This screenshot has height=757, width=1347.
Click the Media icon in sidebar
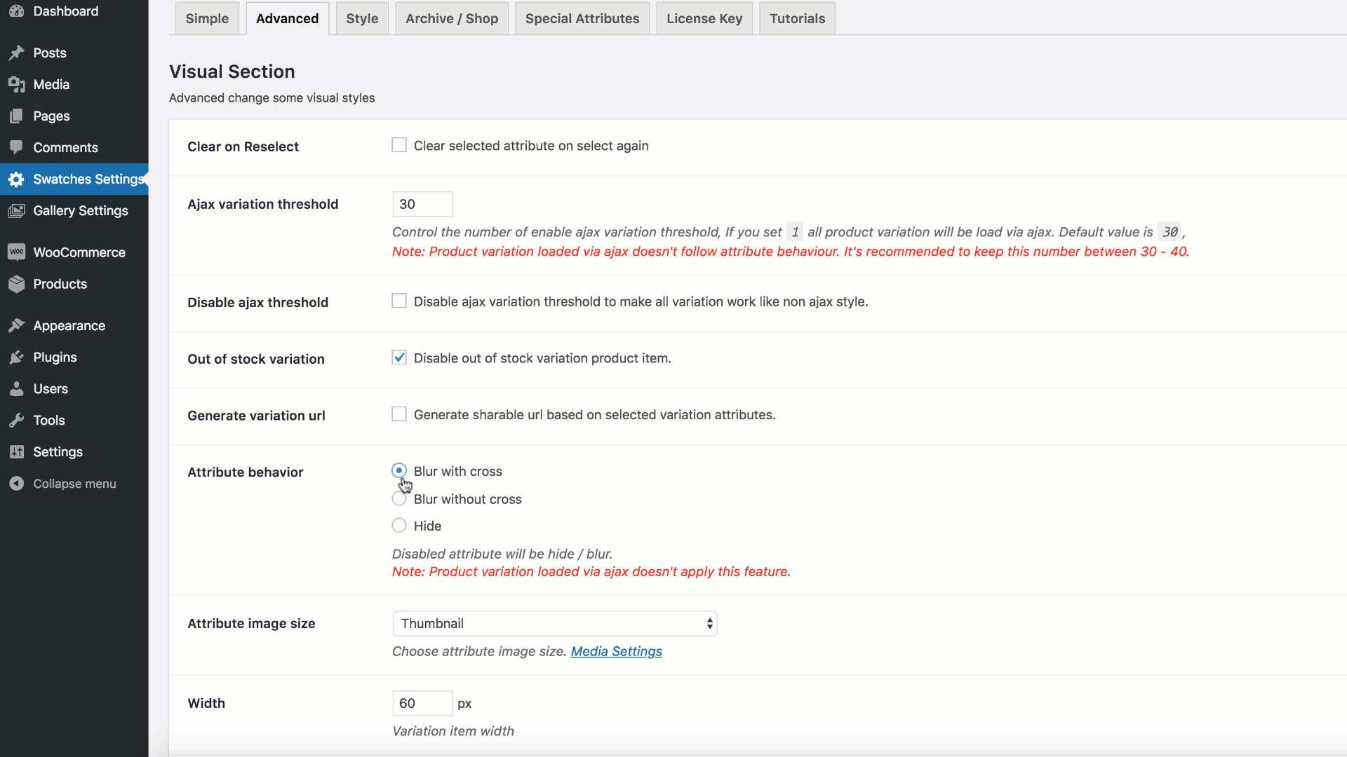(17, 85)
